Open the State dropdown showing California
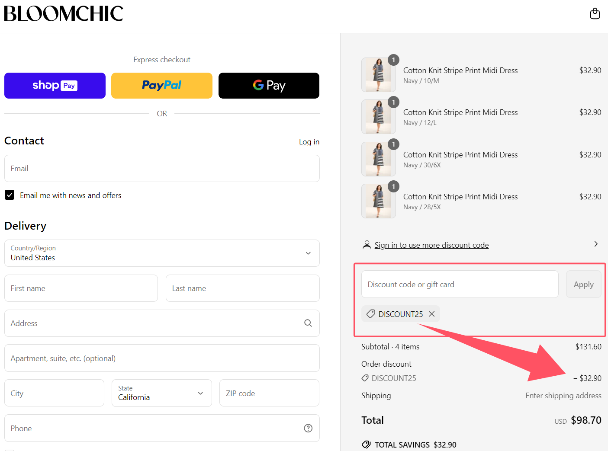Viewport: 608px width, 451px height. (x=162, y=393)
